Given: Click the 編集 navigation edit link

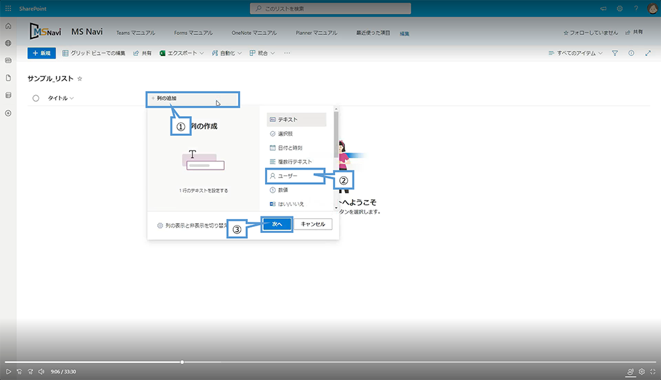Looking at the screenshot, I should pyautogui.click(x=405, y=34).
